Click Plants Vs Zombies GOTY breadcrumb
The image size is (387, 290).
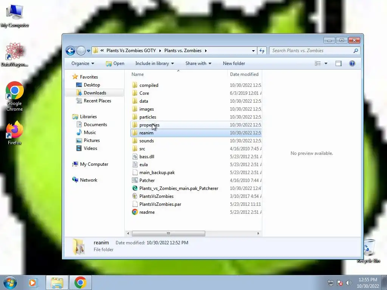point(131,51)
